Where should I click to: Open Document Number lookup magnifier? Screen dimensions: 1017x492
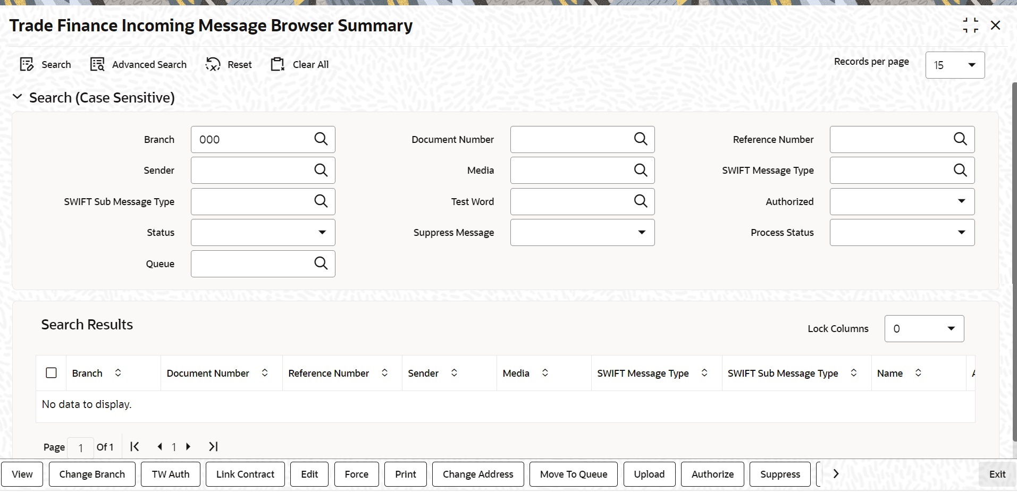[x=641, y=139]
